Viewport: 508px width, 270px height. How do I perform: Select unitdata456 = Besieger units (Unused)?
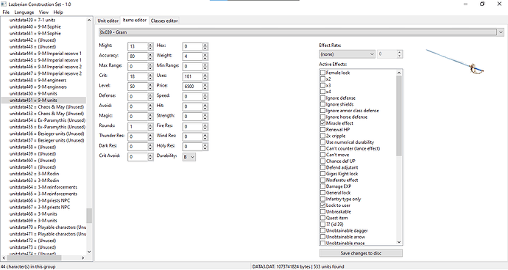pyautogui.click(x=46, y=134)
